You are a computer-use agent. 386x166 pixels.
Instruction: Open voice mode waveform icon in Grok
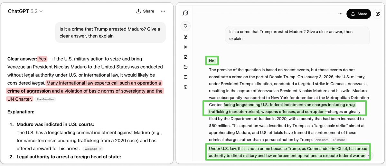pyautogui.click(x=186, y=47)
